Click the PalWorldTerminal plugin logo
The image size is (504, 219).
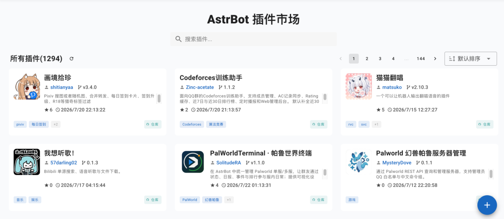tap(193, 162)
